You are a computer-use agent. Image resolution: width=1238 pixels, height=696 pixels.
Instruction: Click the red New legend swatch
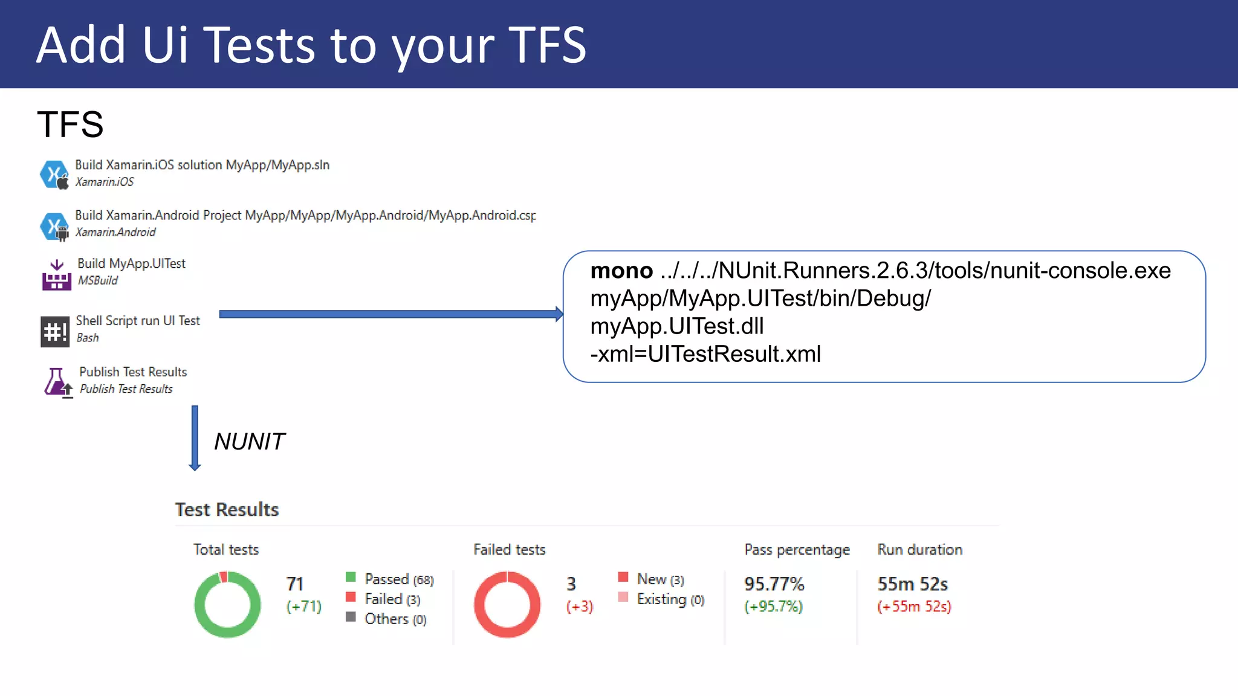click(623, 577)
